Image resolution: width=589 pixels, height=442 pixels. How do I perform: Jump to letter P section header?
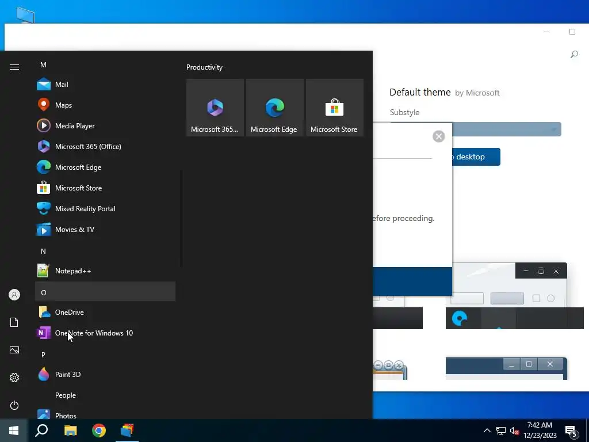tap(105, 355)
